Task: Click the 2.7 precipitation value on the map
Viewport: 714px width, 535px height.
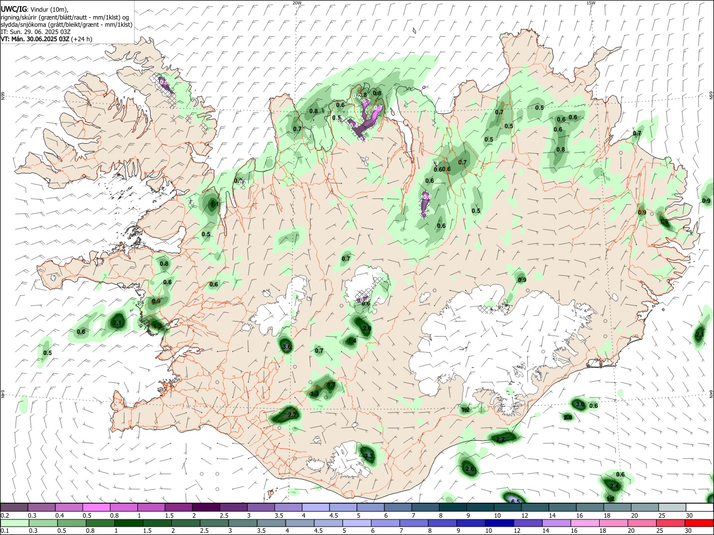Action: [292, 415]
